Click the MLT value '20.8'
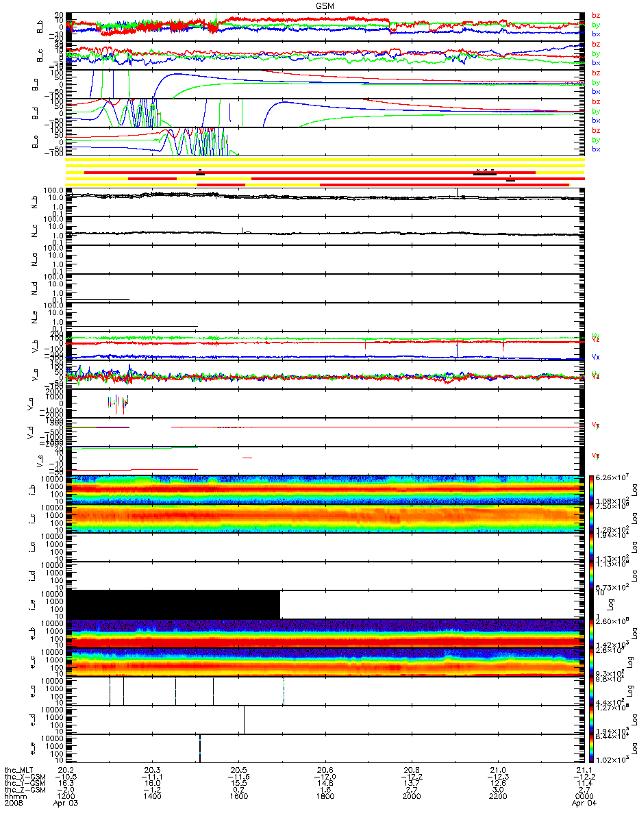Image resolution: width=637 pixels, height=822 pixels. tap(411, 771)
